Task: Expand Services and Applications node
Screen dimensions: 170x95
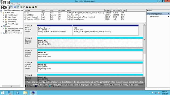Action: click(2, 33)
